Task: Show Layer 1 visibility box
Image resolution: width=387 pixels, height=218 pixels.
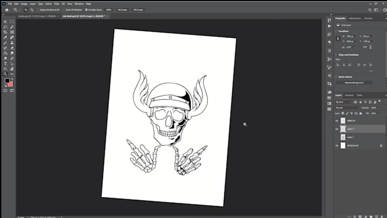Action: point(337,137)
